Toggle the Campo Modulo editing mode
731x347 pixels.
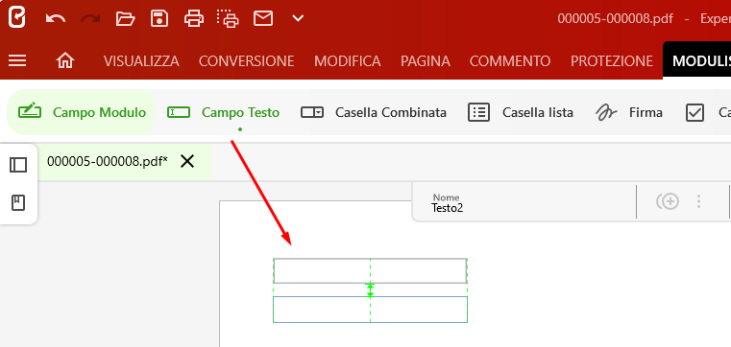pos(81,112)
